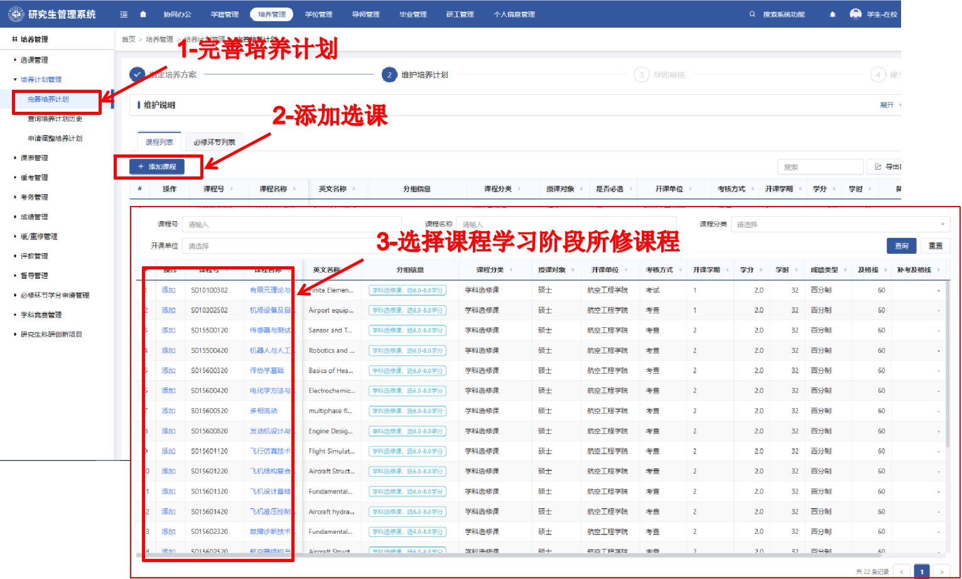Go to previous page with left arrow

click(902, 571)
